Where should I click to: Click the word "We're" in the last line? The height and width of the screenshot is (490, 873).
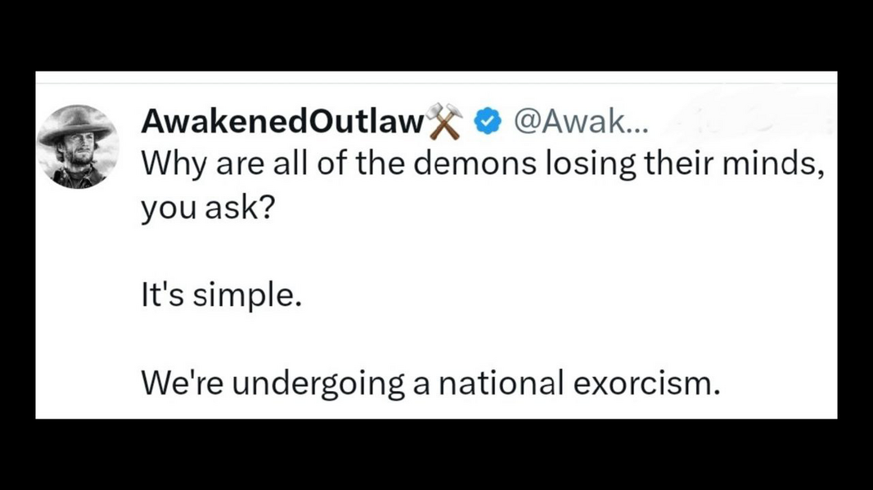point(181,381)
